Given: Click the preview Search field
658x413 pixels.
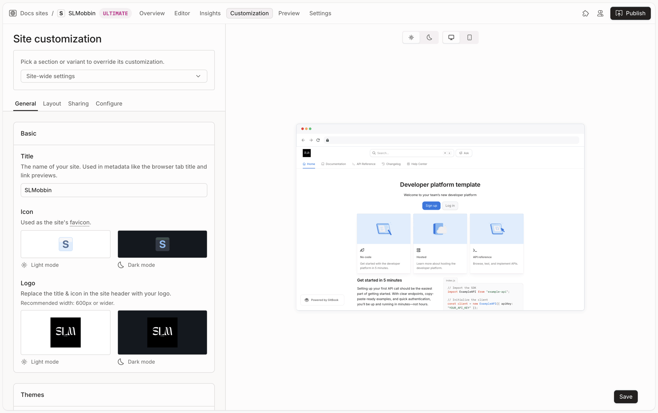Looking at the screenshot, I should (x=412, y=153).
